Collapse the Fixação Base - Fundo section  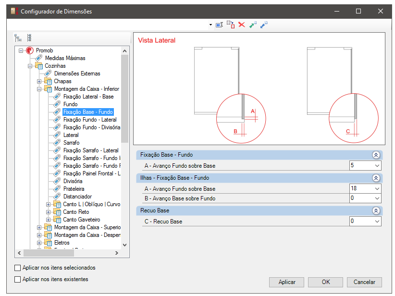[376, 155]
